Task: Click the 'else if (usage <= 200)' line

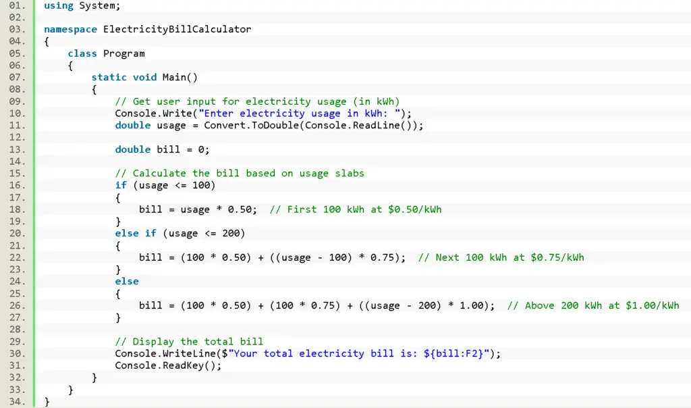Action: (179, 234)
